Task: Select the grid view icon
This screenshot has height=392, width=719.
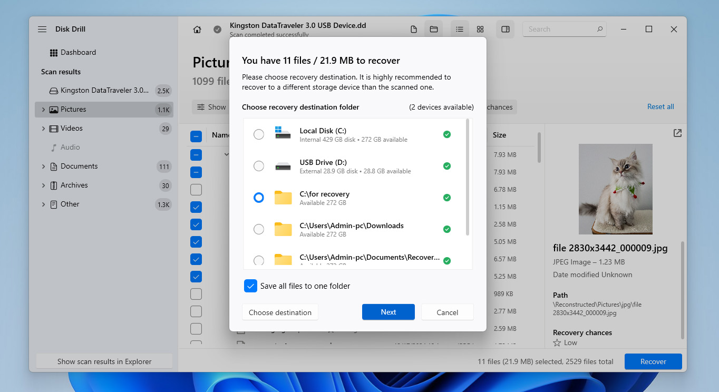Action: click(x=480, y=30)
